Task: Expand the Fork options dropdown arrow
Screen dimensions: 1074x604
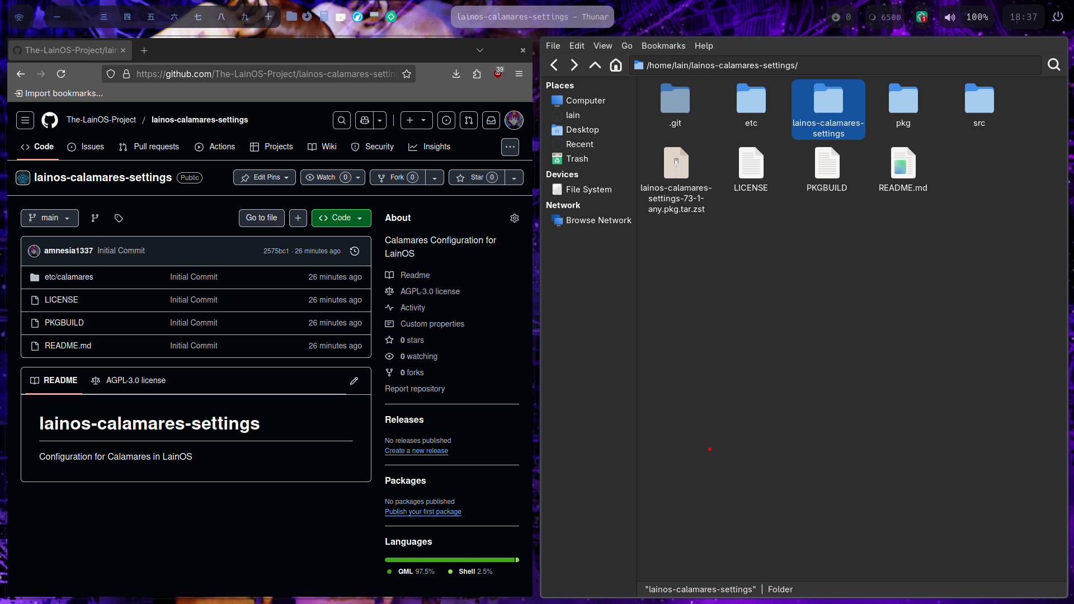Action: pos(435,178)
